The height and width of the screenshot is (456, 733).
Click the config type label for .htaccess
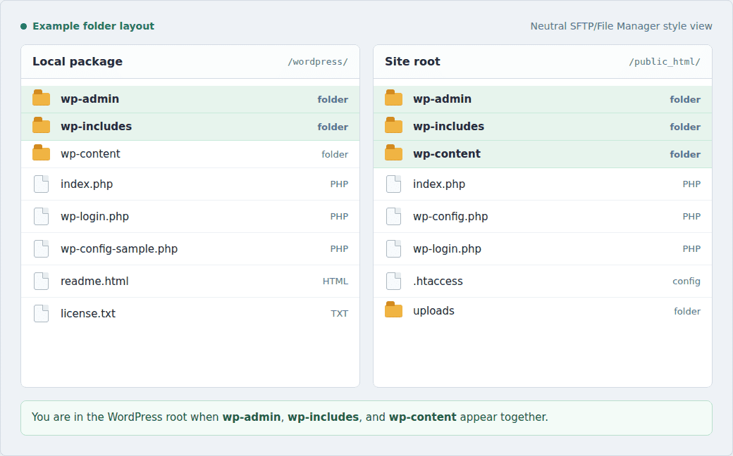[x=686, y=281]
